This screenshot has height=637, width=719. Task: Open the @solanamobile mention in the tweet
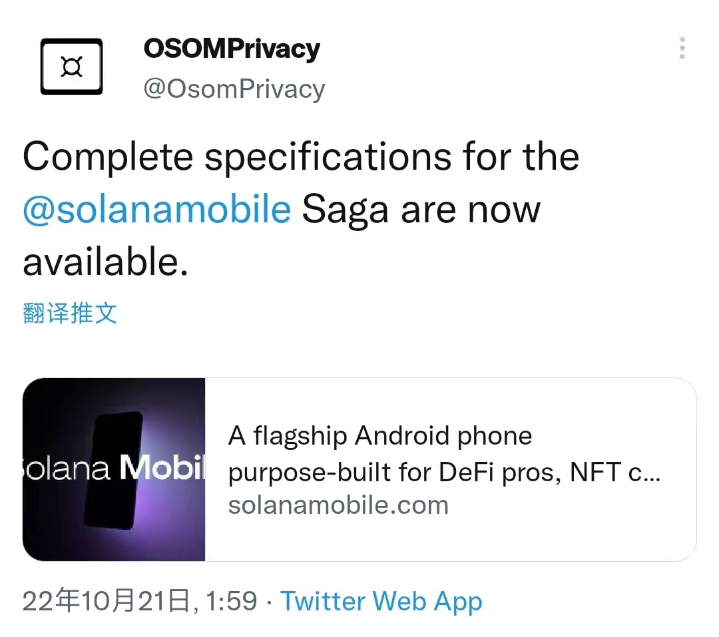(156, 208)
